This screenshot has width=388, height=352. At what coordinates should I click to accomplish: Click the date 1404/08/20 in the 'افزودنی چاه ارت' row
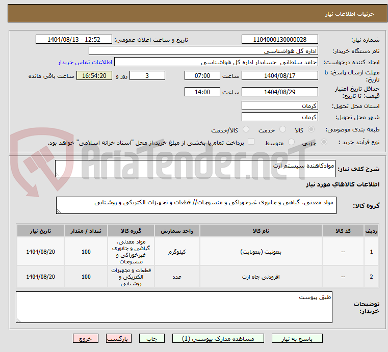41,277
